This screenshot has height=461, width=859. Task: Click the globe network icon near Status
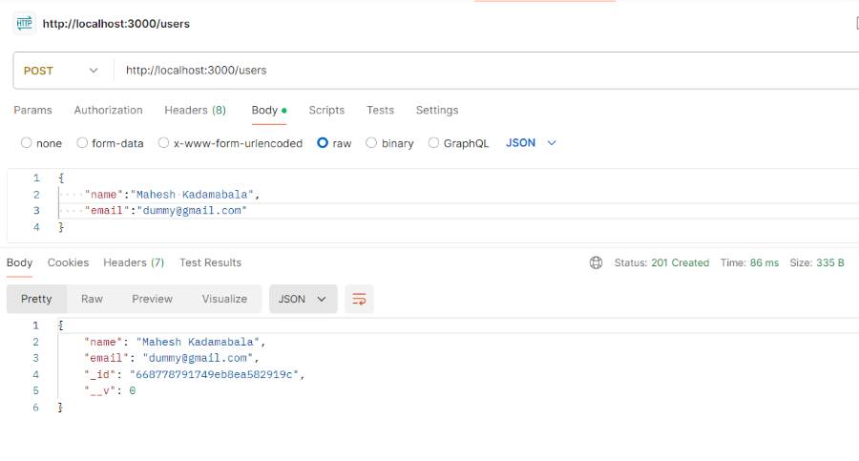[597, 262]
